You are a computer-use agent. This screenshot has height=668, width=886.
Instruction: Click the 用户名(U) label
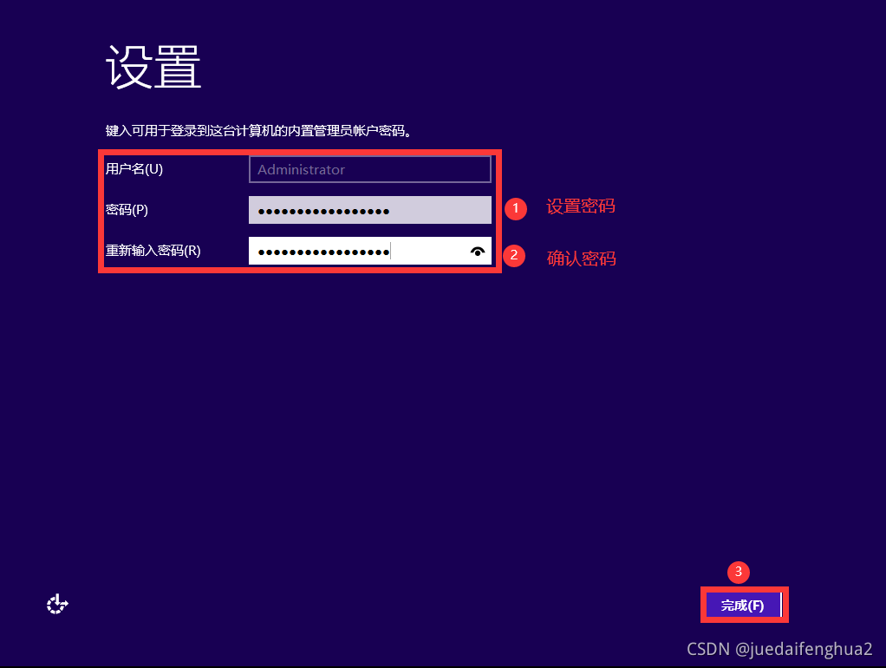pos(134,169)
